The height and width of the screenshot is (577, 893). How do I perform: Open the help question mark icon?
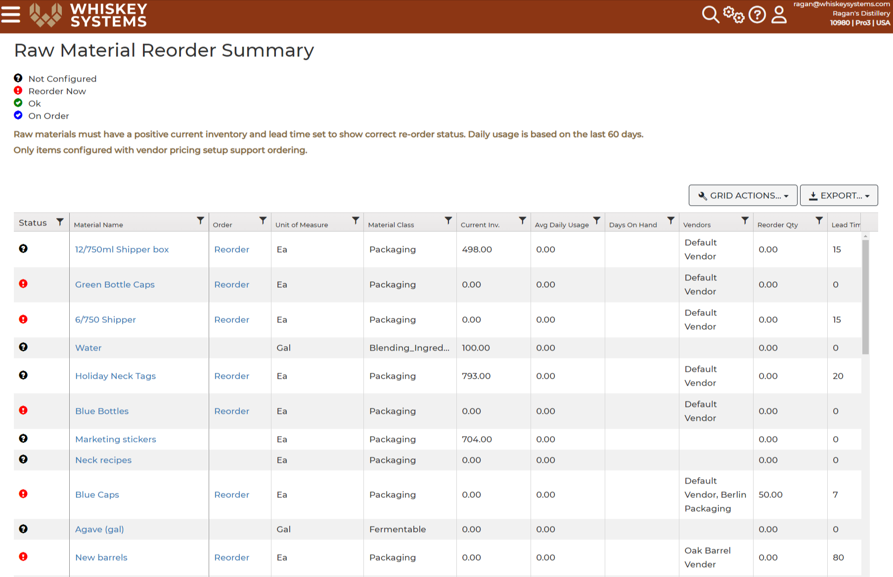(757, 14)
